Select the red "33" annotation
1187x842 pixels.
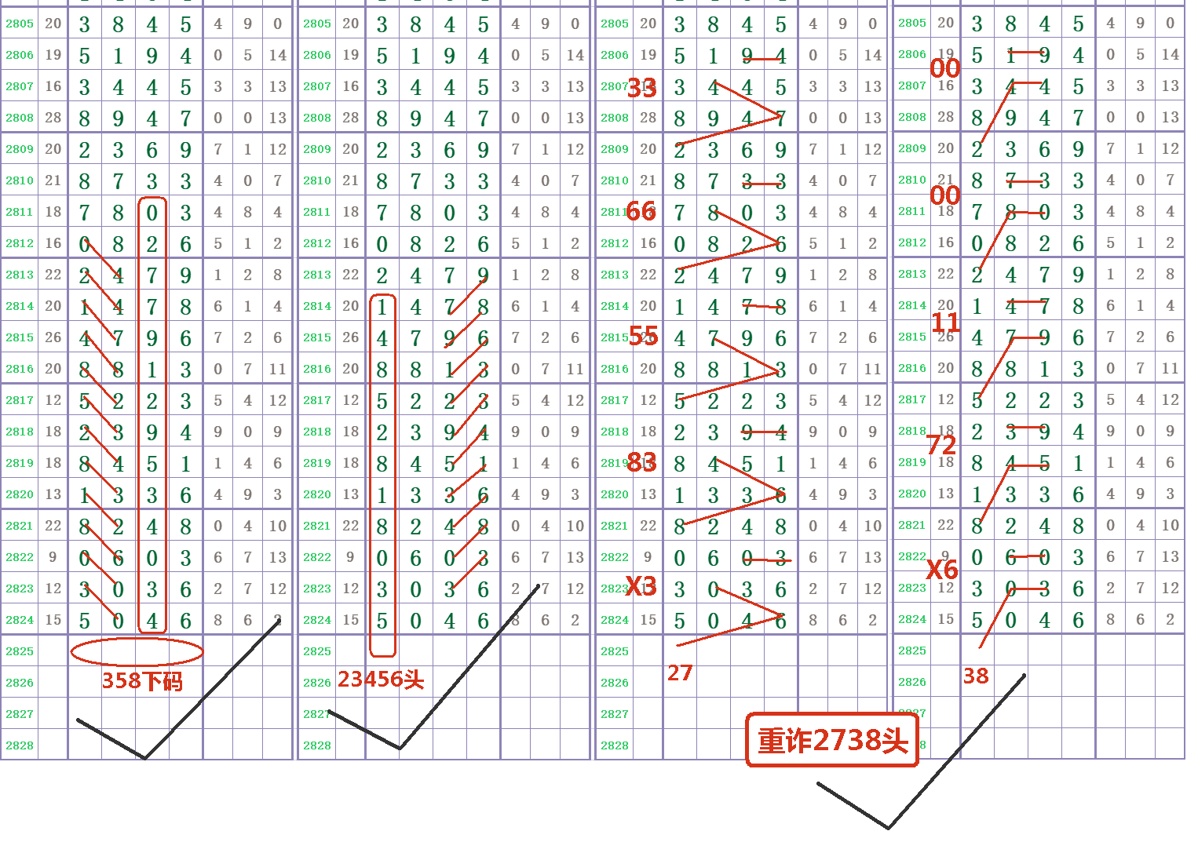641,88
